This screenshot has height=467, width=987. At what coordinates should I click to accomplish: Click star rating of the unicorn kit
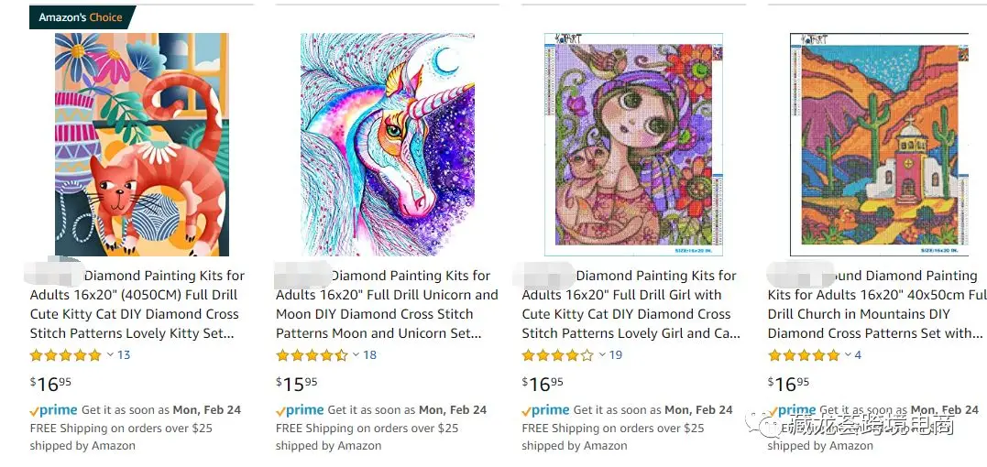coord(312,355)
